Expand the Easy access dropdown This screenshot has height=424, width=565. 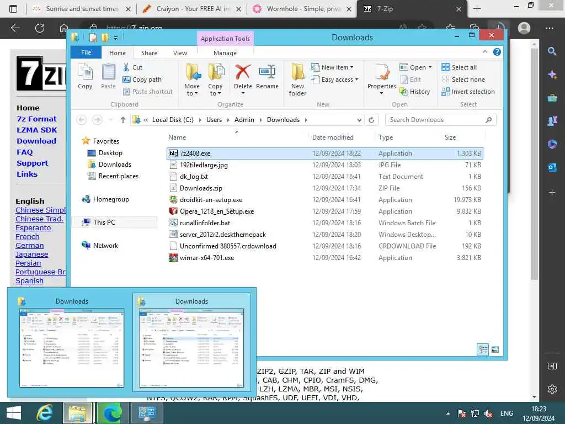point(357,79)
